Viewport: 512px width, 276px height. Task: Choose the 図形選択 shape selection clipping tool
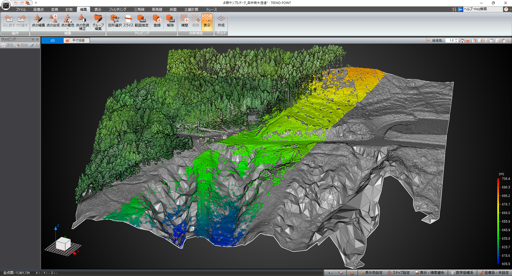(115, 21)
